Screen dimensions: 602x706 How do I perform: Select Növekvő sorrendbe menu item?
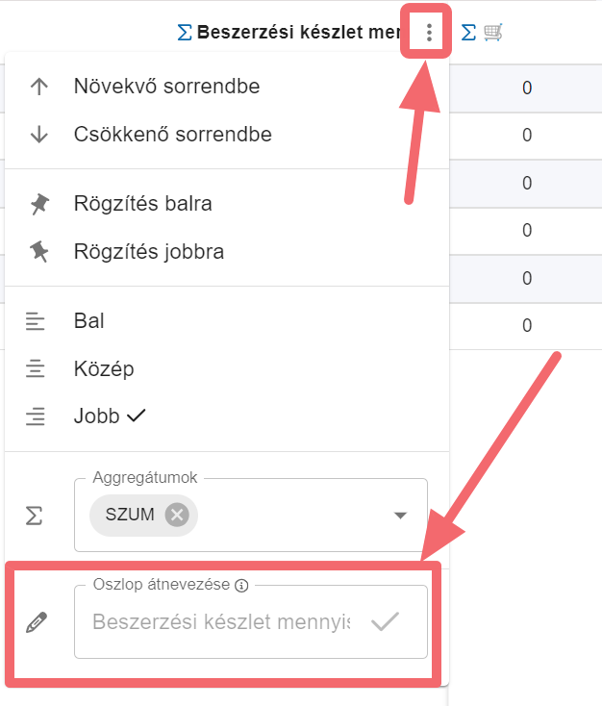(166, 87)
